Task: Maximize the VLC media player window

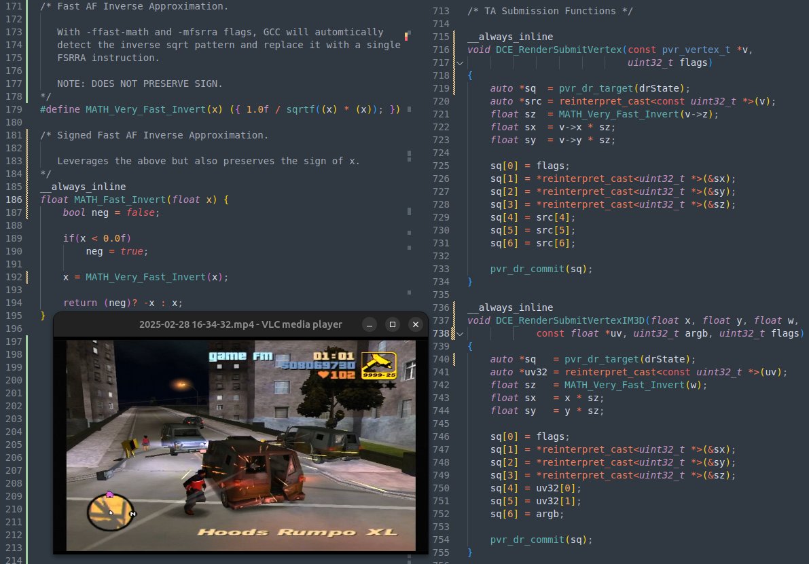Action: coord(391,324)
